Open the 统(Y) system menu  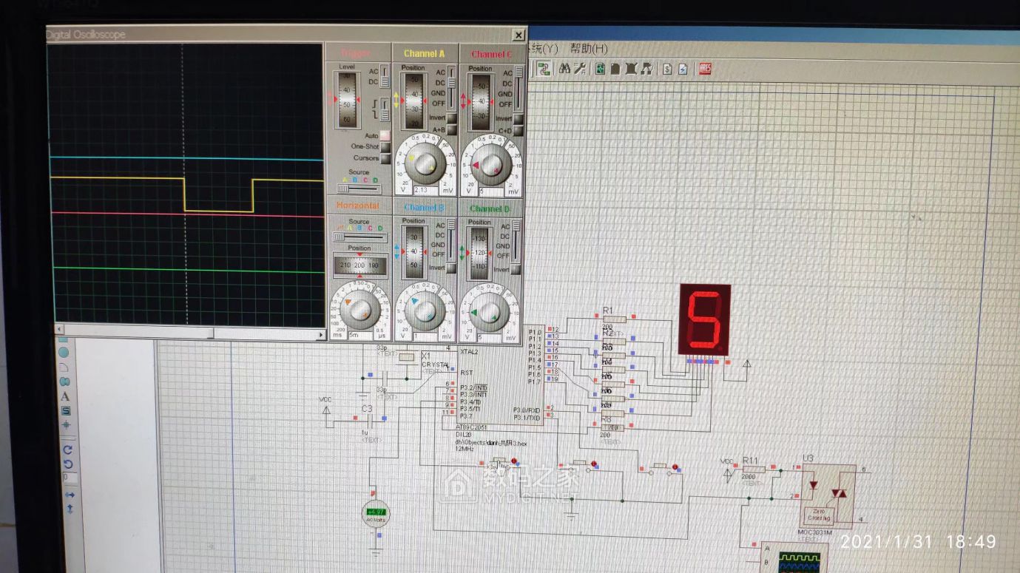point(545,47)
